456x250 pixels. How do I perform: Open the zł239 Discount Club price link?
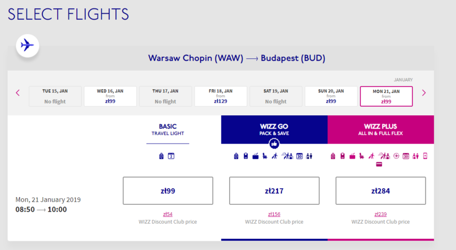pyautogui.click(x=381, y=214)
